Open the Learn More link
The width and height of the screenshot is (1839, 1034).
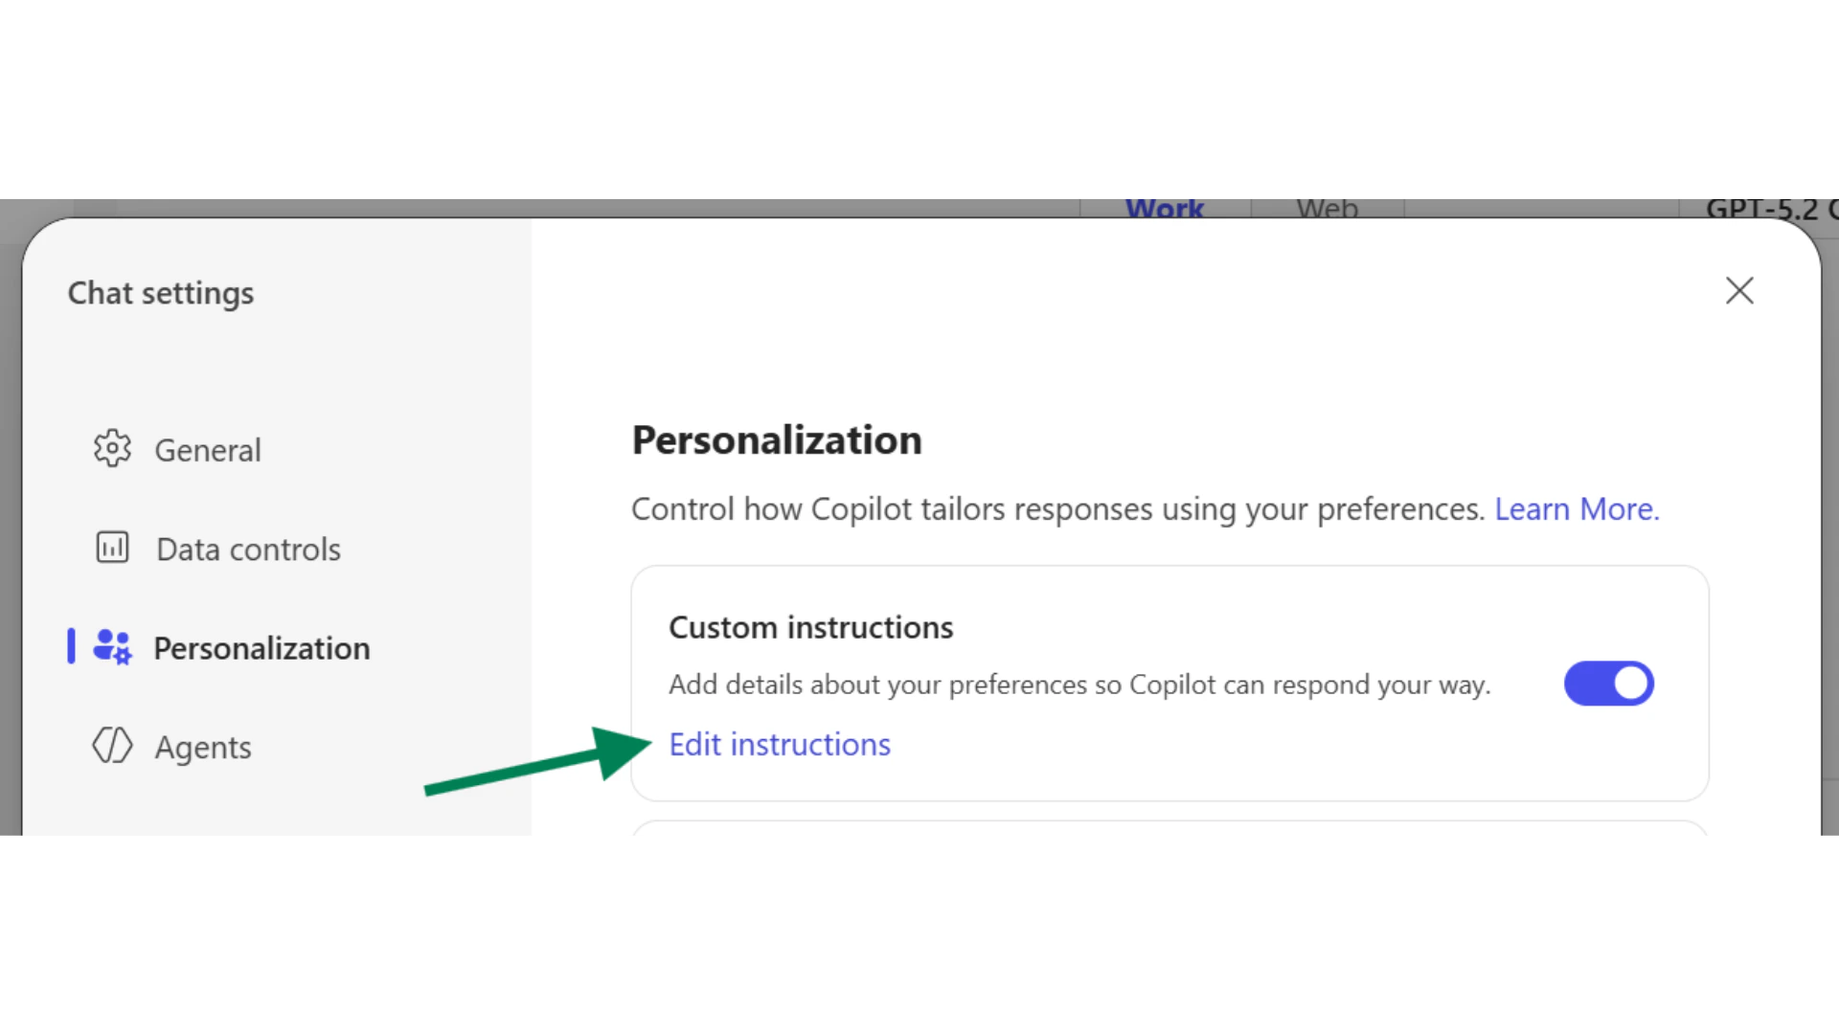[1577, 508]
